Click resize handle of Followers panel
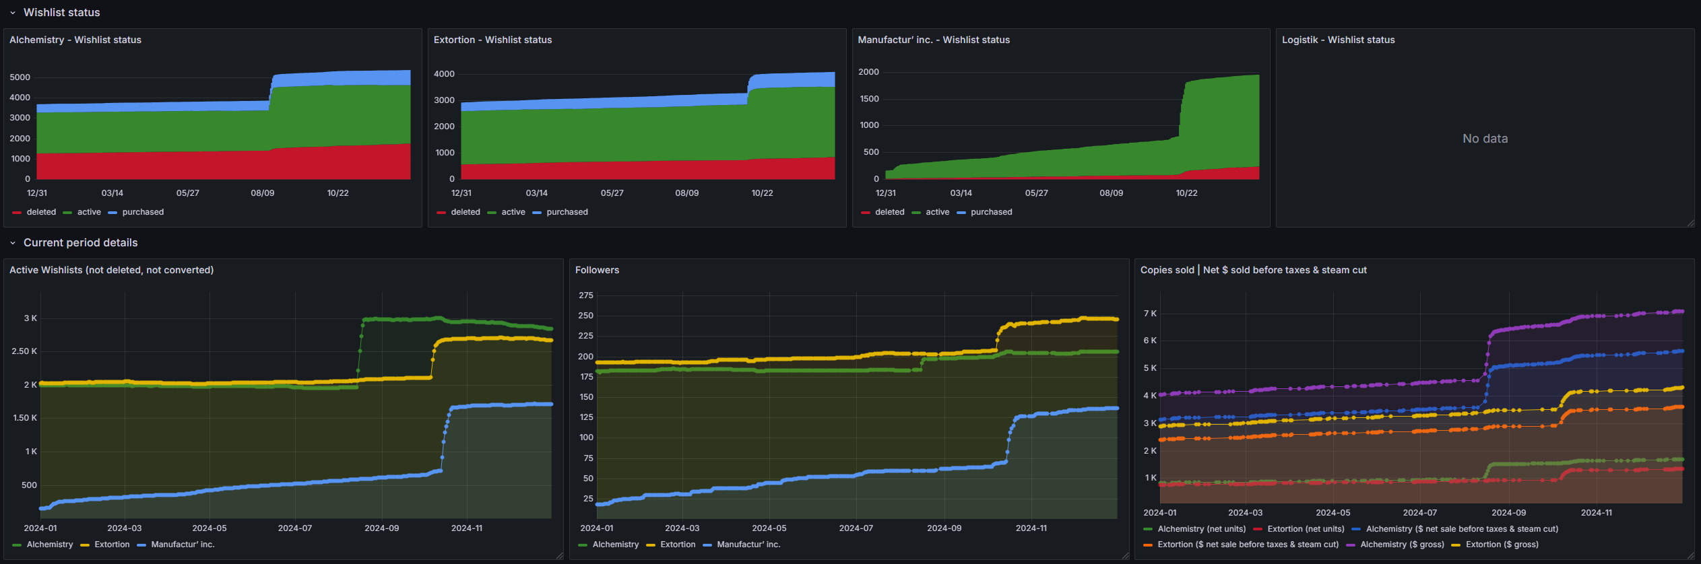 pos(1125,555)
